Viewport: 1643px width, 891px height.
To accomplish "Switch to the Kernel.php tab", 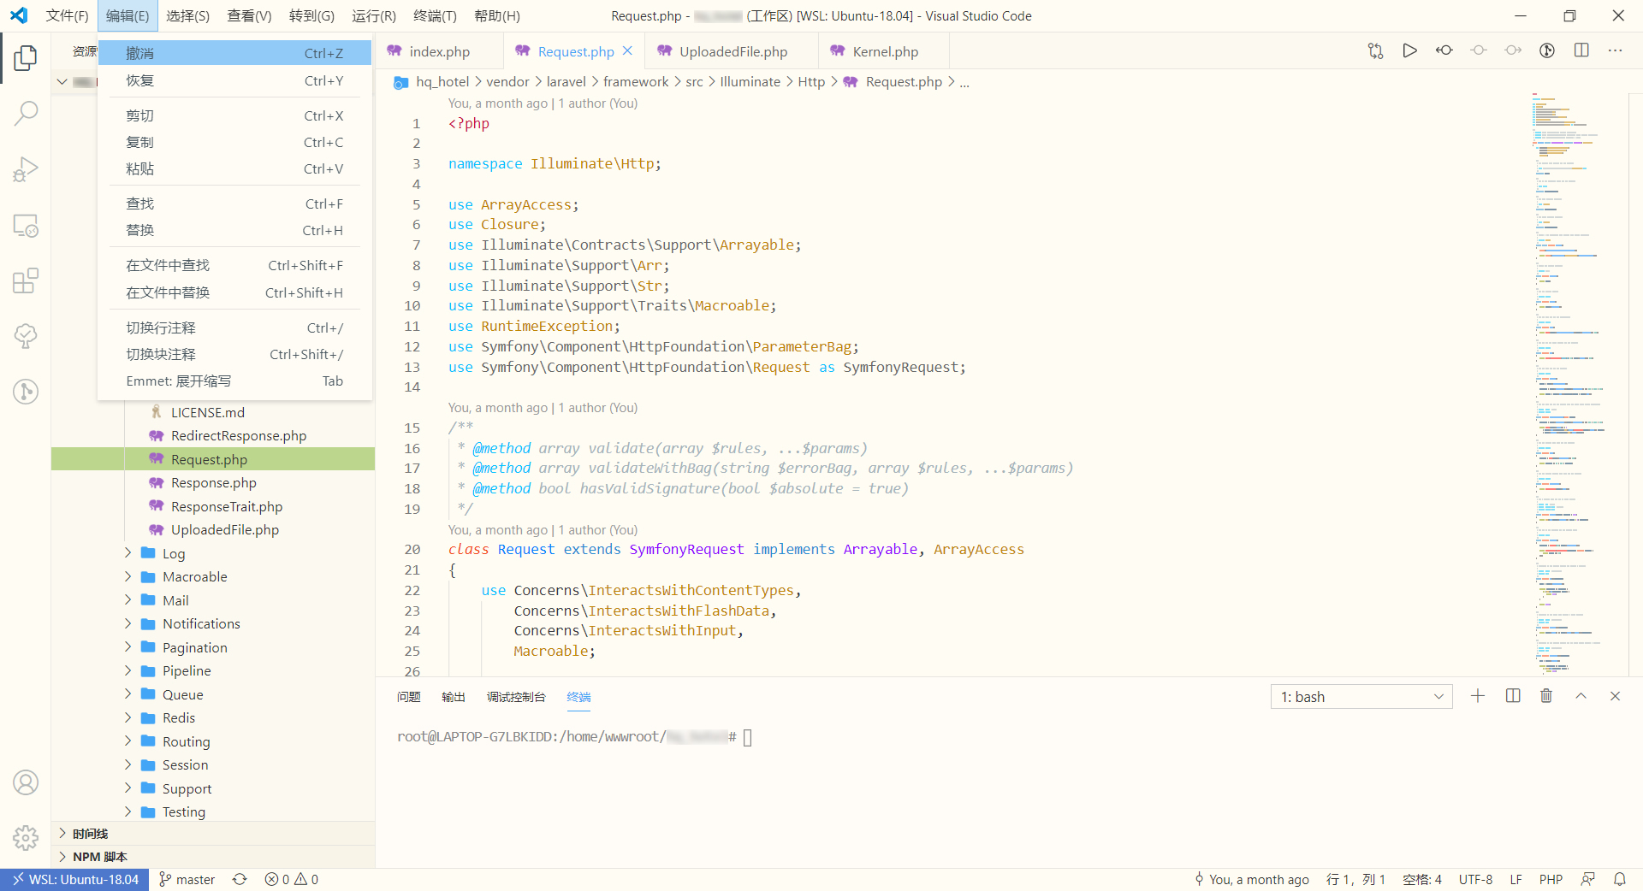I will [885, 51].
